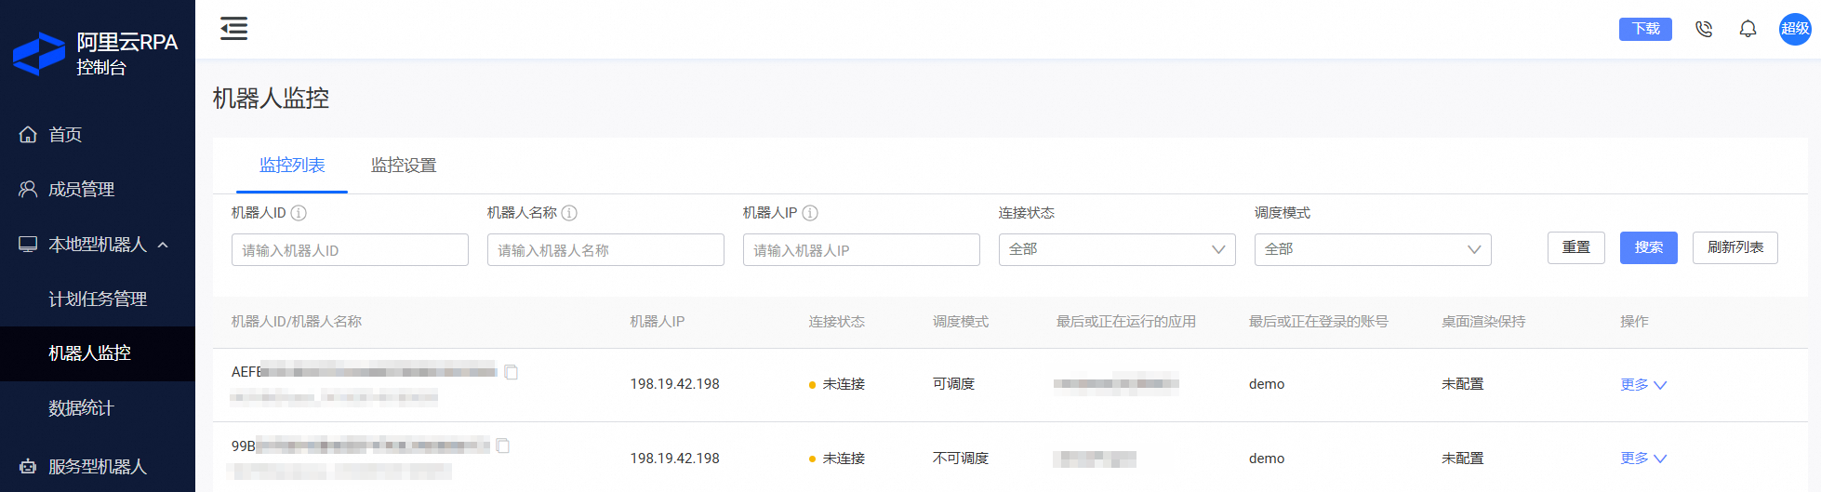Open the notifications bell
1821x492 pixels.
[1748, 29]
